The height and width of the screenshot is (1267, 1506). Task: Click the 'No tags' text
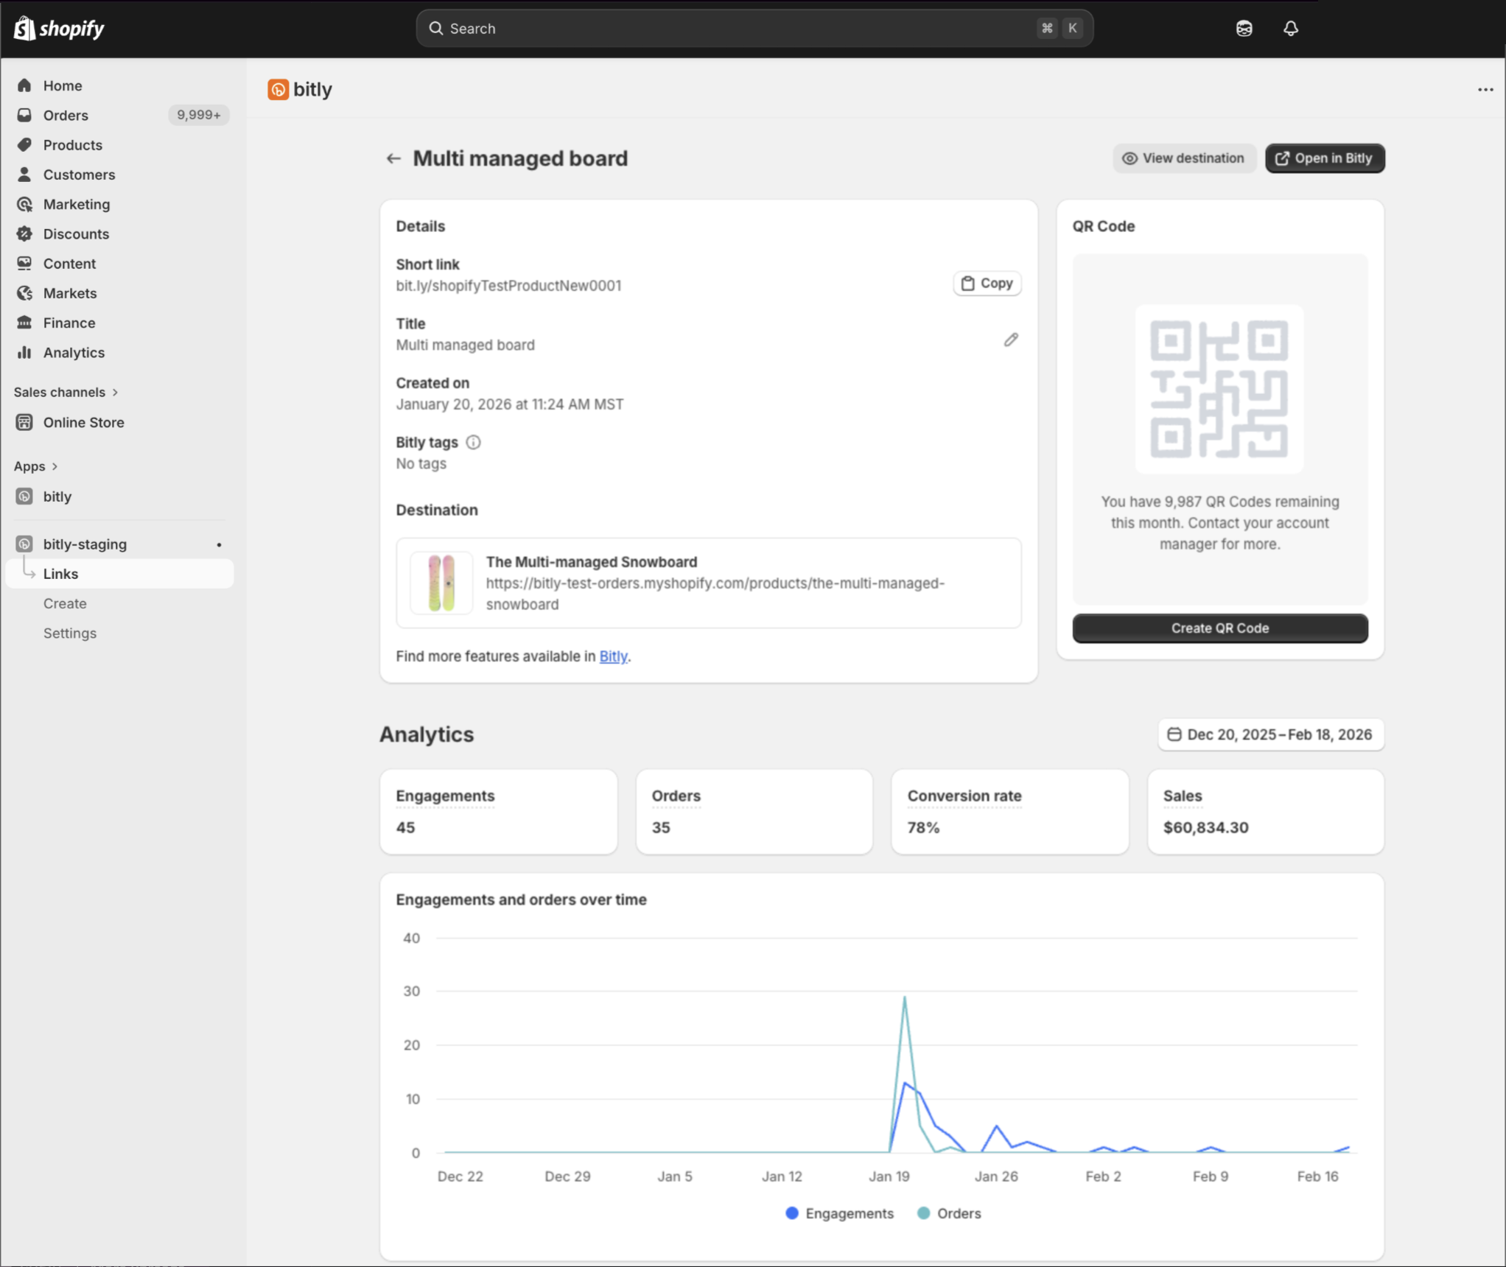click(421, 463)
